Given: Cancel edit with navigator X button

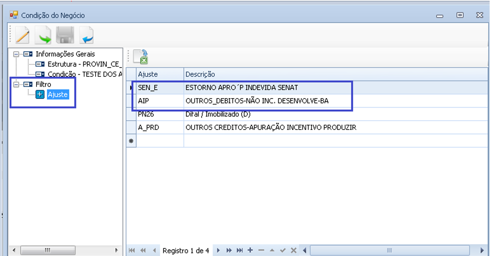Looking at the screenshot, I should 293,250.
